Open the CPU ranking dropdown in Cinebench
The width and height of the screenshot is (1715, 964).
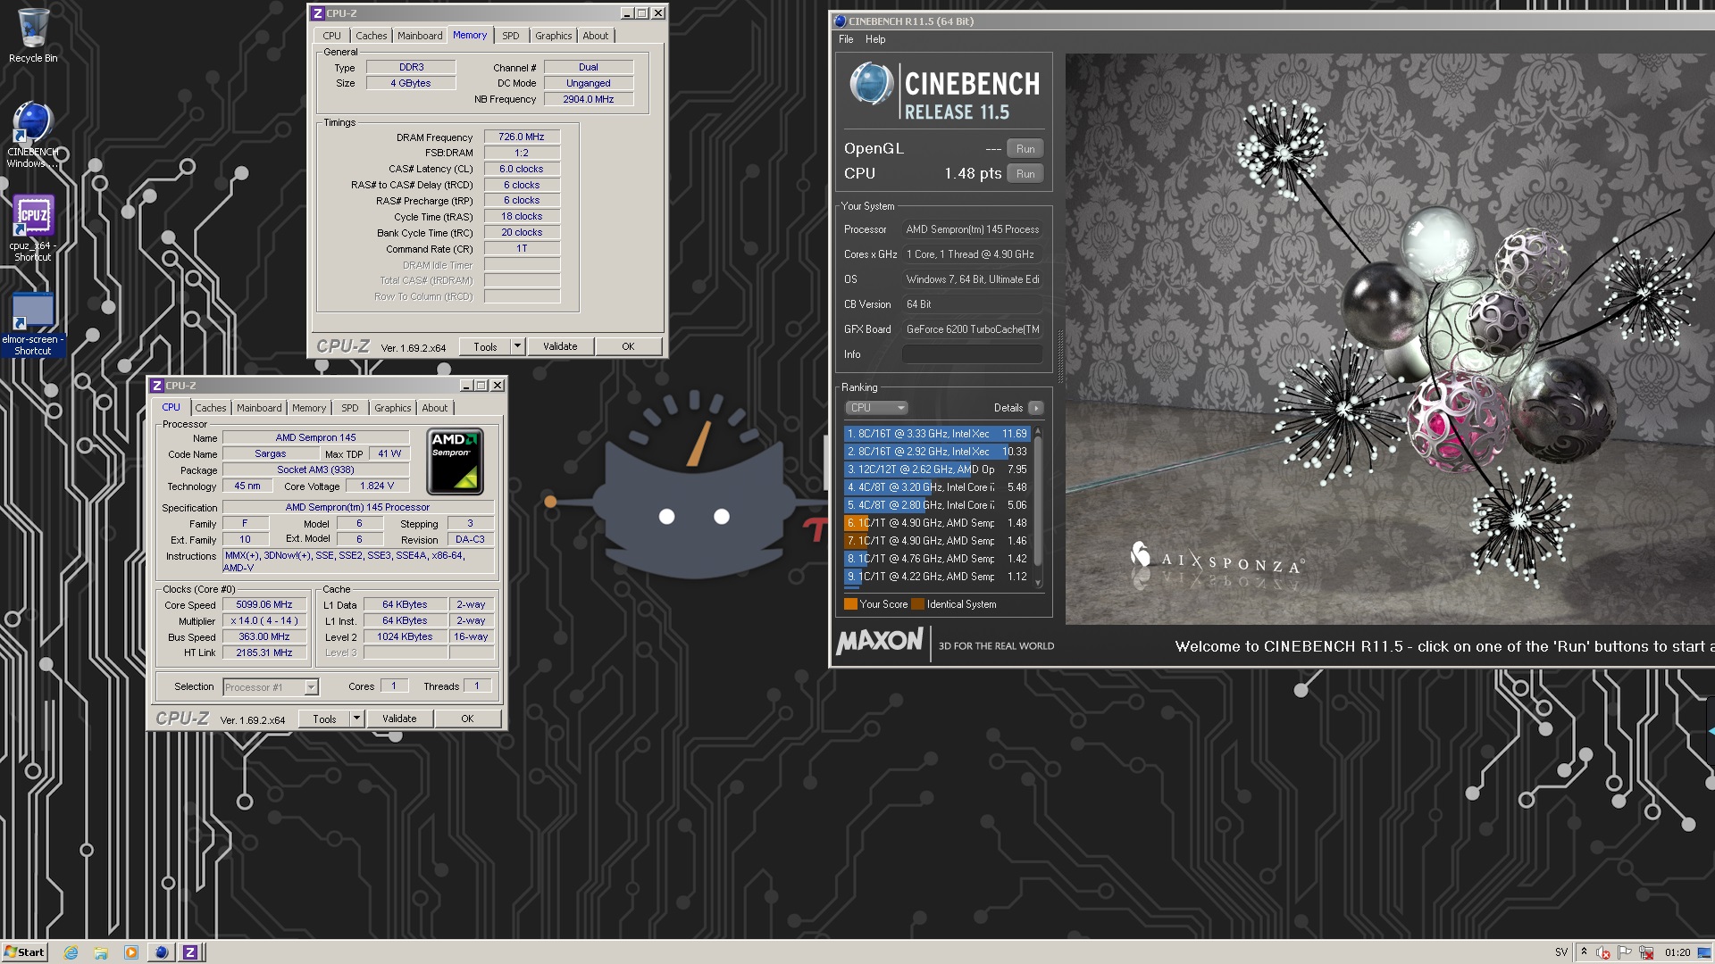coord(876,408)
